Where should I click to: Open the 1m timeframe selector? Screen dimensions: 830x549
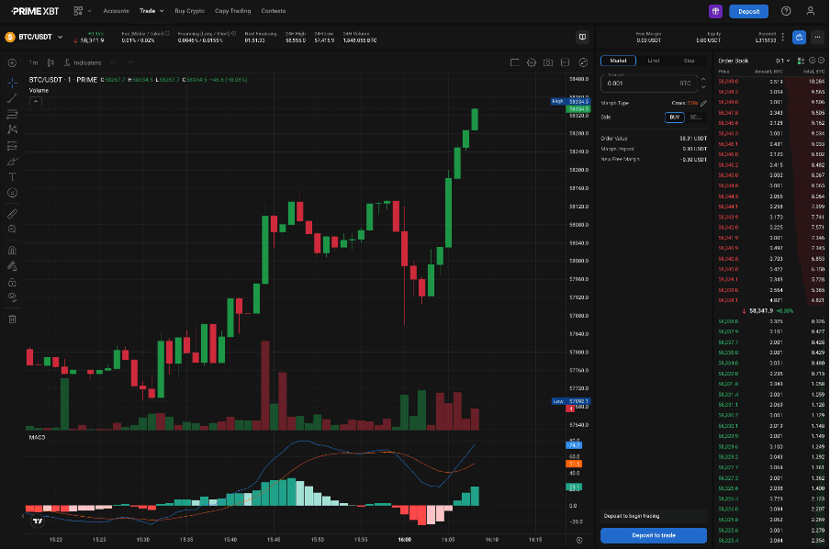[32, 62]
